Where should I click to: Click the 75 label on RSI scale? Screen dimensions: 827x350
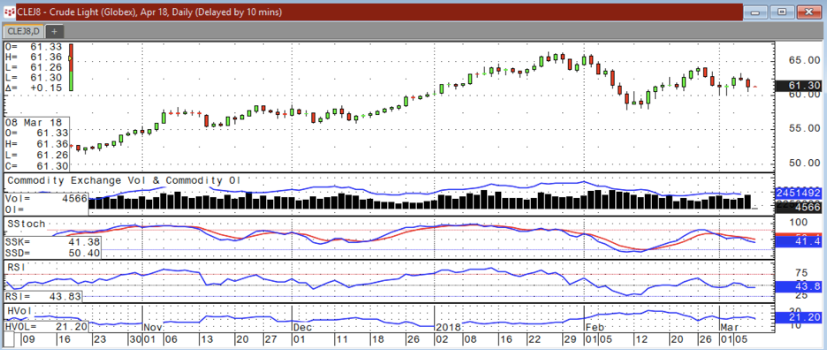coord(801,273)
